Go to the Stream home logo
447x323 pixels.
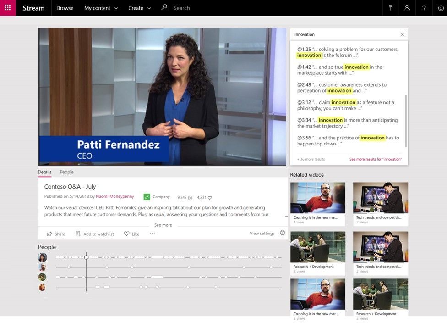click(x=33, y=8)
